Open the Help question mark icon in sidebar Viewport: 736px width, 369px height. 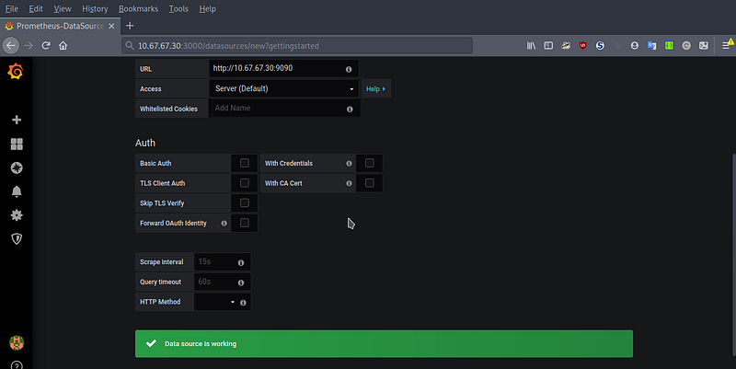coord(17,364)
